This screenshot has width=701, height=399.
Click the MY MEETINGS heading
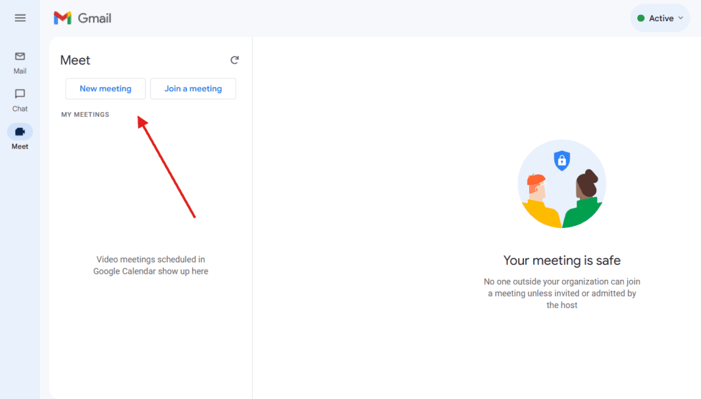[x=85, y=115]
